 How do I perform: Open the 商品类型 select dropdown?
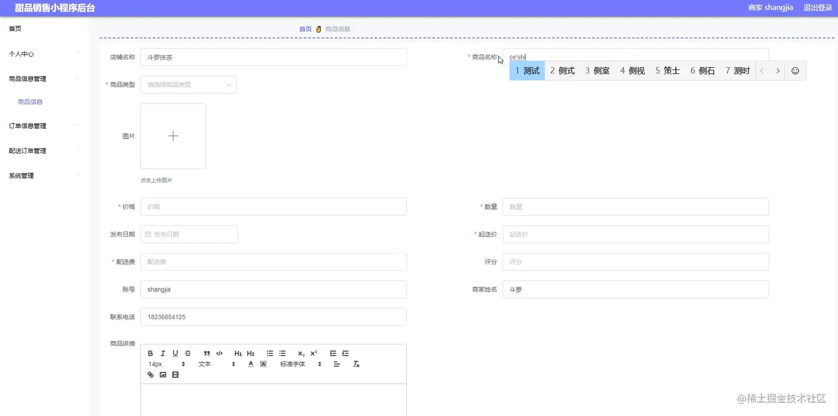pos(188,84)
